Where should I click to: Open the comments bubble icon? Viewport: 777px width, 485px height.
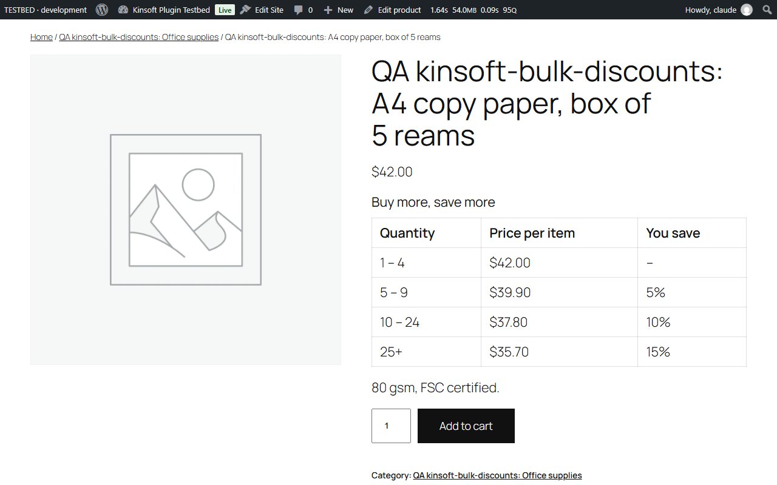pyautogui.click(x=298, y=10)
